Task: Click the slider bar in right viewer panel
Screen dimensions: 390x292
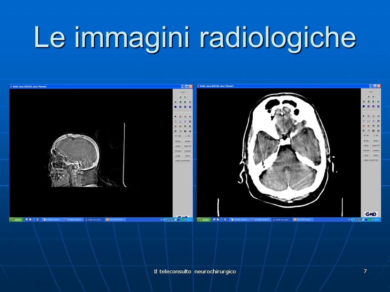Action: coord(371,111)
